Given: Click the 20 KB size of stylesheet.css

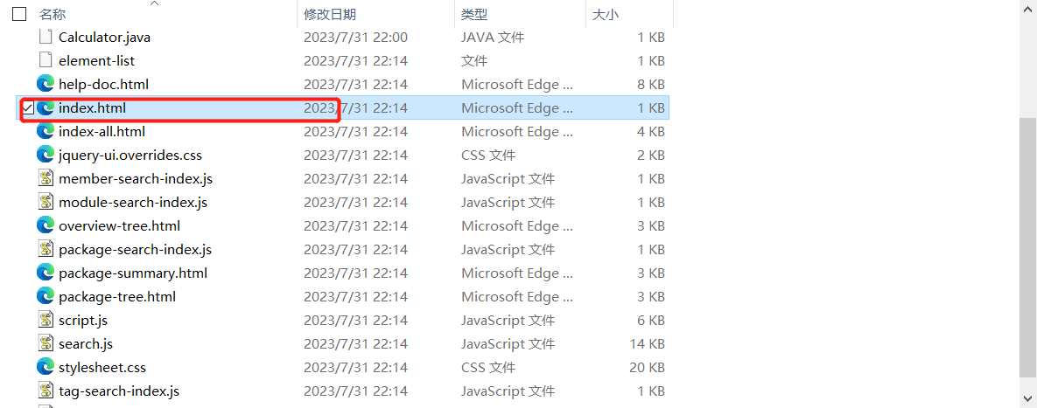Looking at the screenshot, I should pyautogui.click(x=647, y=368).
